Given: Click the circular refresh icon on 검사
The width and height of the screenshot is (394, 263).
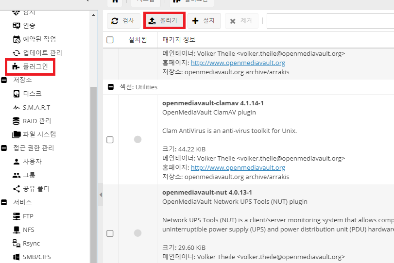Looking at the screenshot, I should (115, 21).
